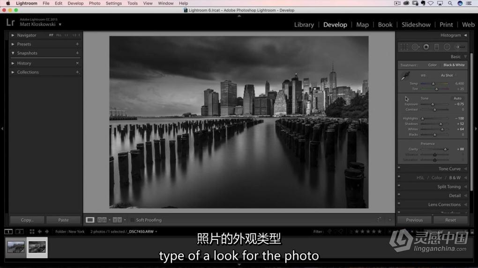Click the Copy... button
This screenshot has width=478, height=268.
27,220
